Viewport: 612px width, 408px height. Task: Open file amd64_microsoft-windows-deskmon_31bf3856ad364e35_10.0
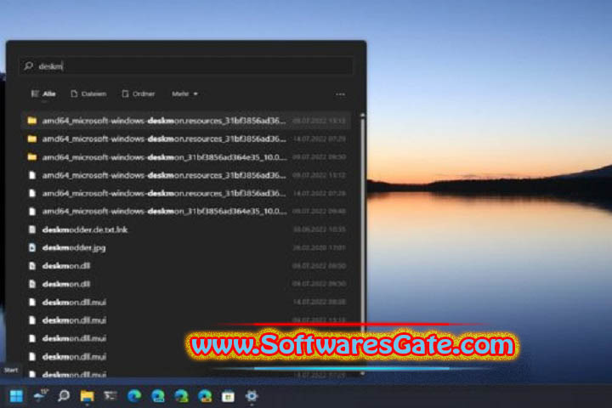click(186, 211)
